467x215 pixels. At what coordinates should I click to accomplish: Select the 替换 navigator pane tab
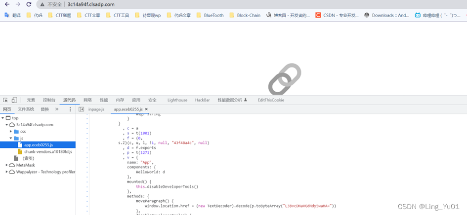(45, 109)
